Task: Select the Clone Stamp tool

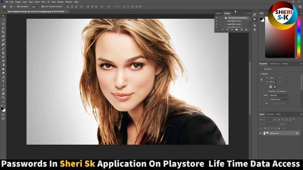Action: (x=3, y=52)
